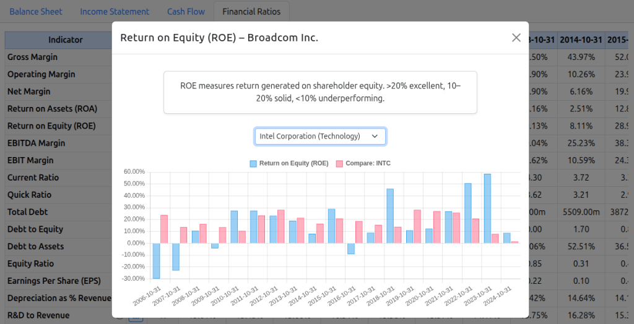This screenshot has height=324, width=634.
Task: Click the Indicator column header
Action: [x=65, y=40]
